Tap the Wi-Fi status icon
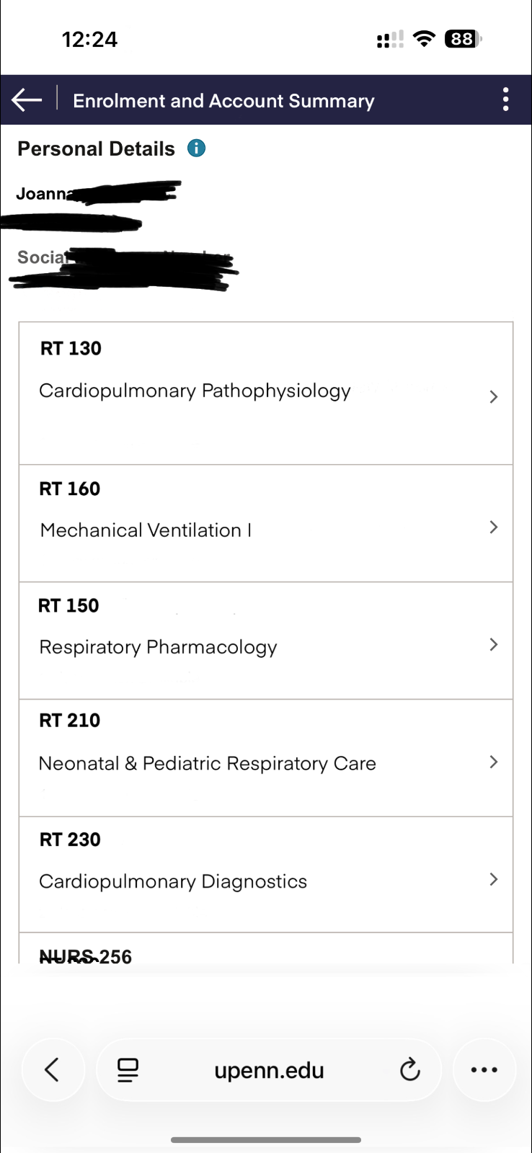This screenshot has height=1153, width=532. (x=425, y=39)
